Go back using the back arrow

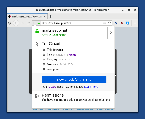tap(16, 23)
